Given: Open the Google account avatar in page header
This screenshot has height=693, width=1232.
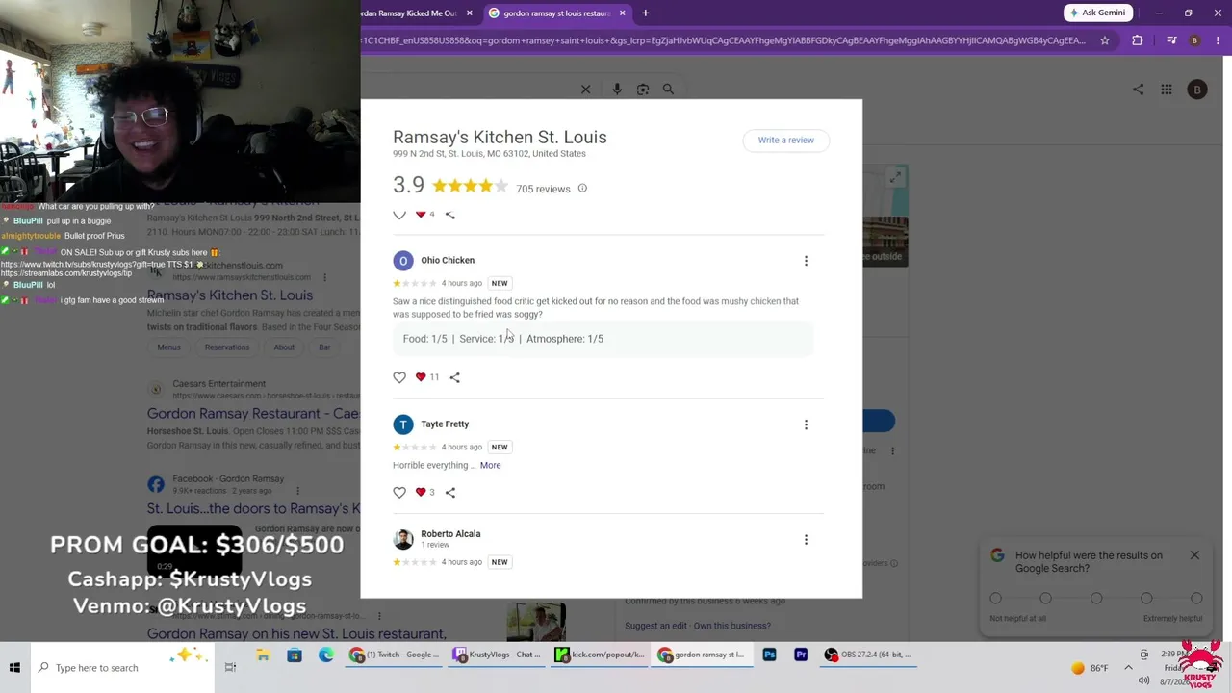Looking at the screenshot, I should [x=1197, y=90].
